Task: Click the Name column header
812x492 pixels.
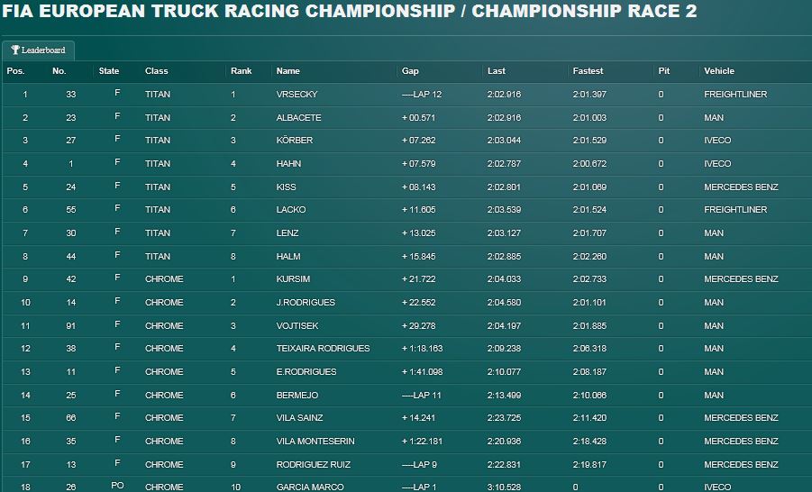Action: [x=288, y=71]
